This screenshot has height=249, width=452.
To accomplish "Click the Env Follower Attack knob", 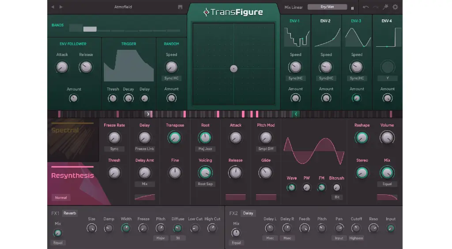I will (x=62, y=67).
